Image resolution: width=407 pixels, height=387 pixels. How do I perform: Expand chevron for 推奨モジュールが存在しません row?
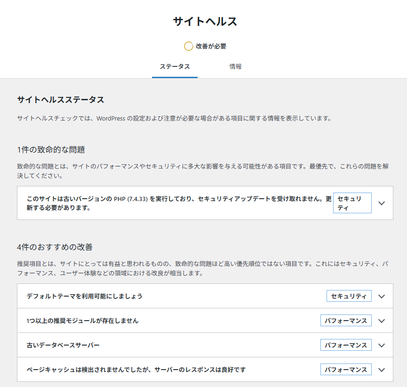pos(382,321)
